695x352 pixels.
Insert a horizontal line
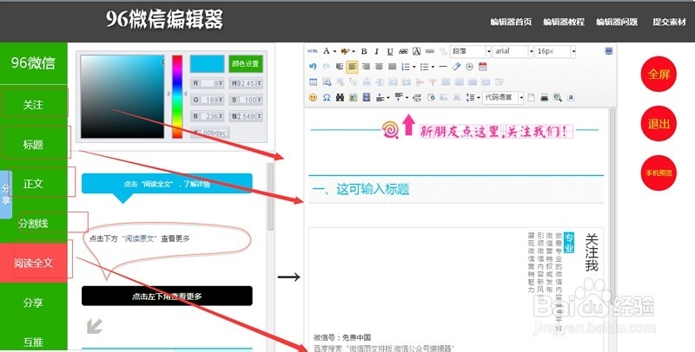tap(443, 67)
